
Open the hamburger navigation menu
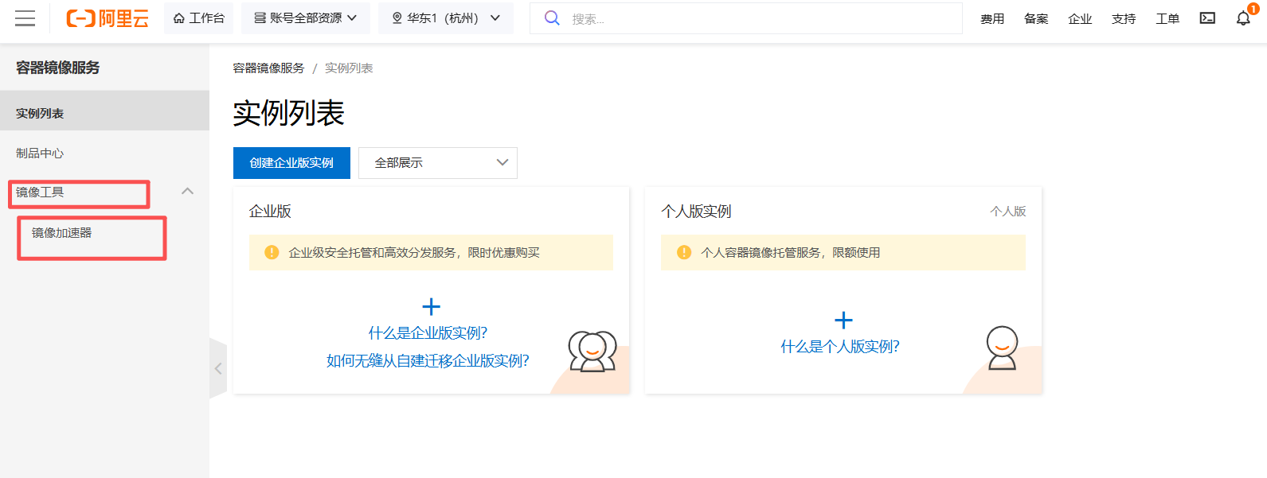point(25,18)
